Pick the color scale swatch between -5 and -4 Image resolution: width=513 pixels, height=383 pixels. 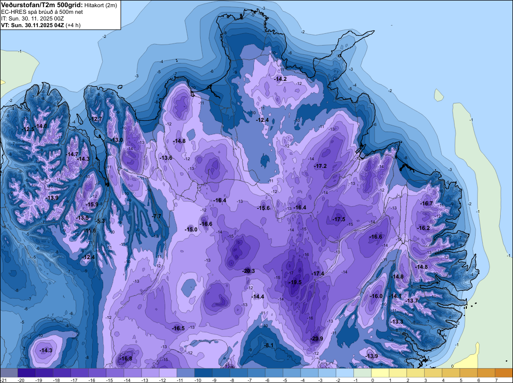(x=292, y=373)
